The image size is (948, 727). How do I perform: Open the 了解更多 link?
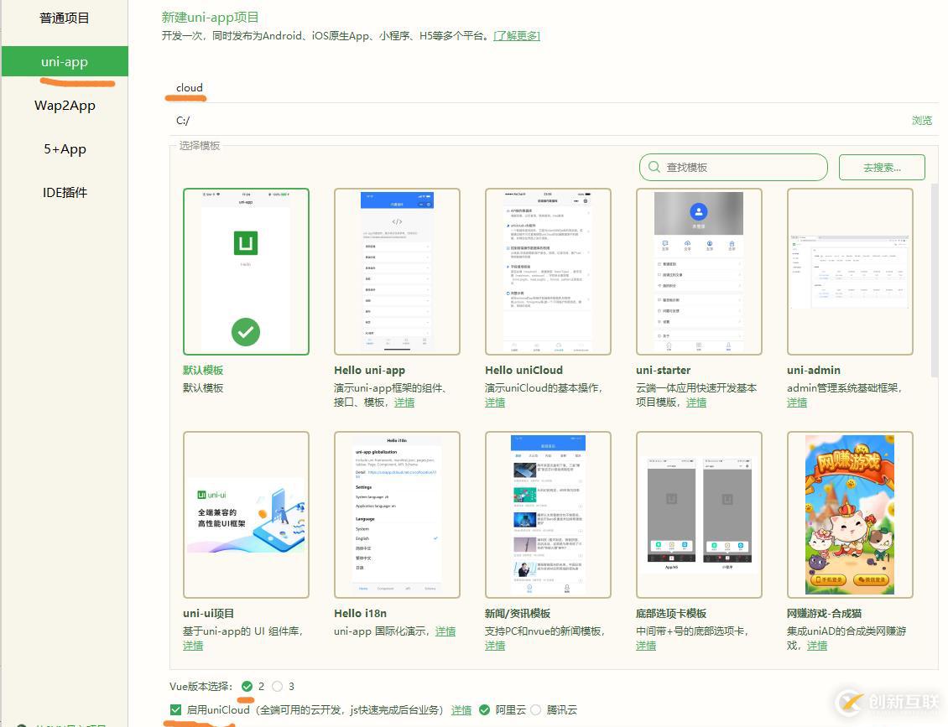coord(517,36)
